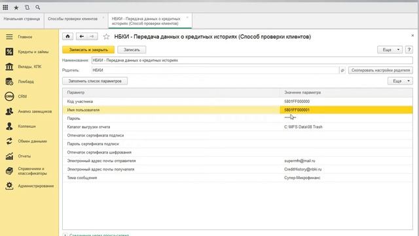This screenshot has height=236, width=419.
Task: Select Электронный адрес почты получателя row
Action: tap(238, 169)
